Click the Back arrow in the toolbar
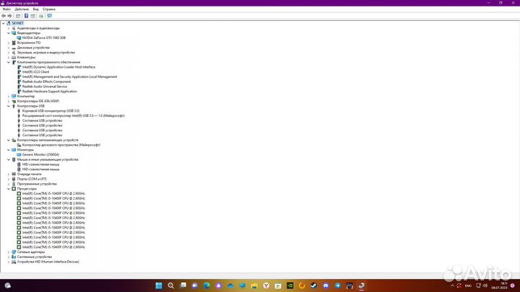Image resolution: width=520 pixels, height=292 pixels. click(x=4, y=15)
